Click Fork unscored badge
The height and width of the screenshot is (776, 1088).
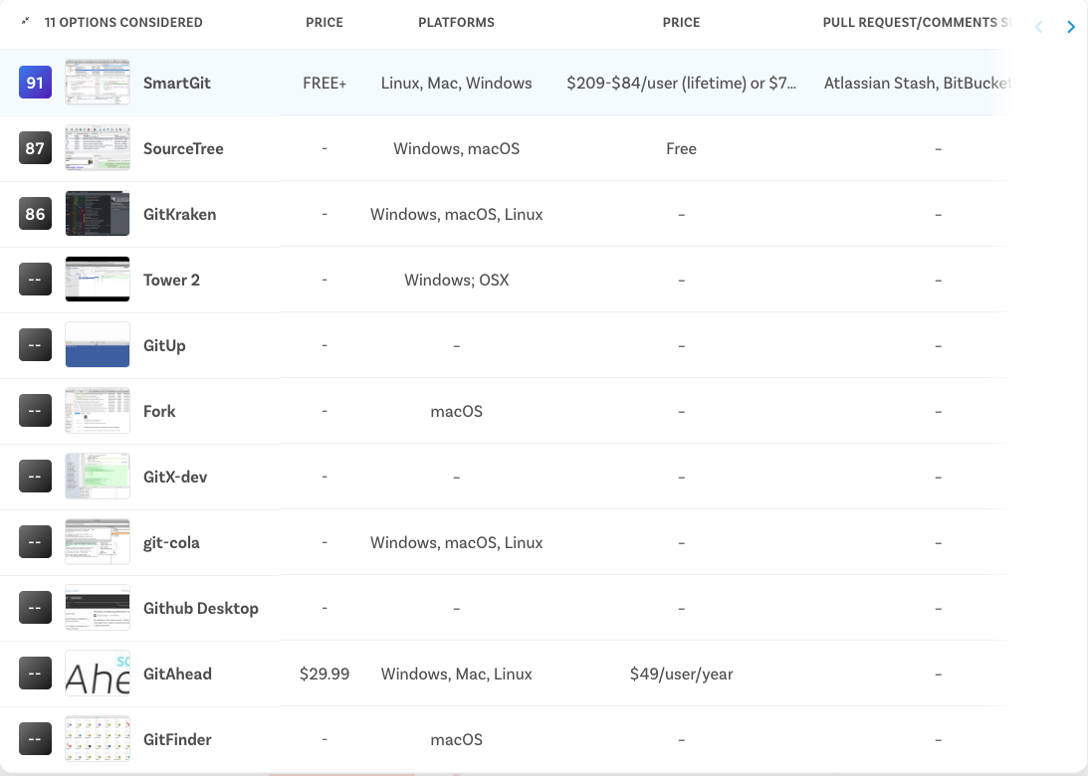[x=36, y=411]
